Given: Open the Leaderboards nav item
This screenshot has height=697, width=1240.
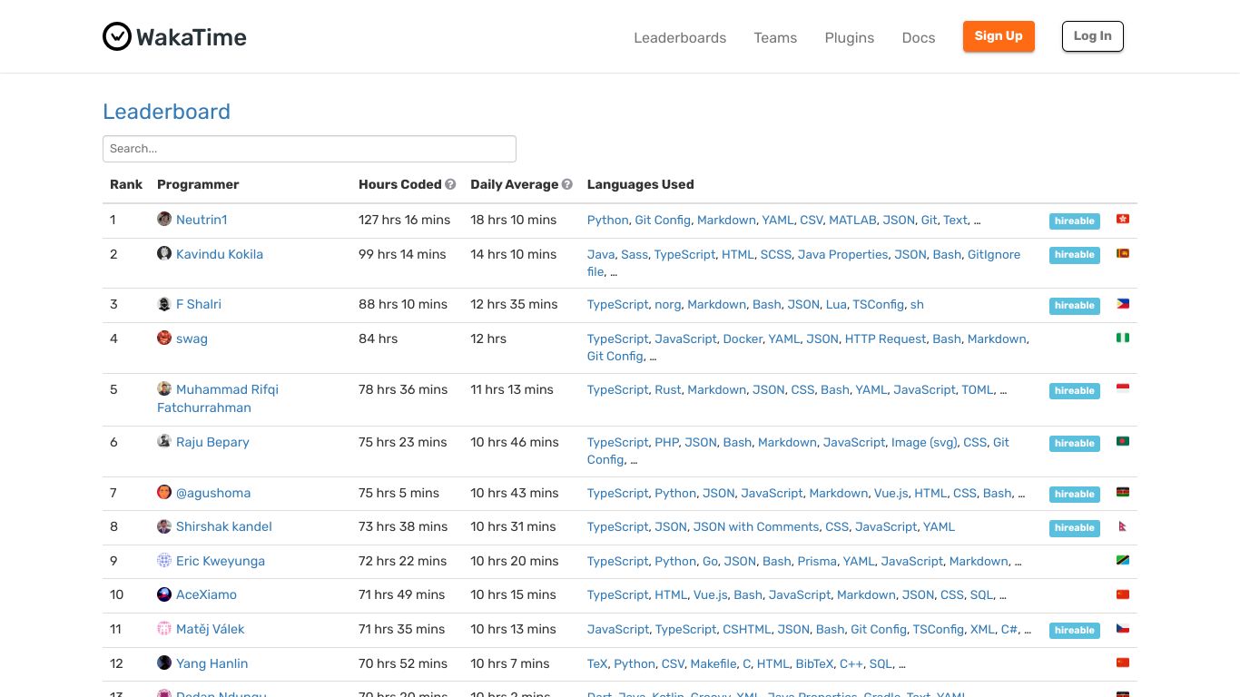Looking at the screenshot, I should [x=680, y=37].
